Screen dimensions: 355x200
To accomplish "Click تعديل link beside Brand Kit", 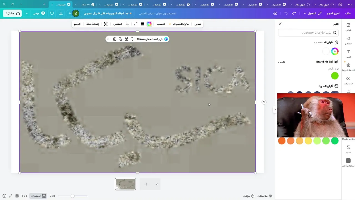I will pyautogui.click(x=282, y=62).
